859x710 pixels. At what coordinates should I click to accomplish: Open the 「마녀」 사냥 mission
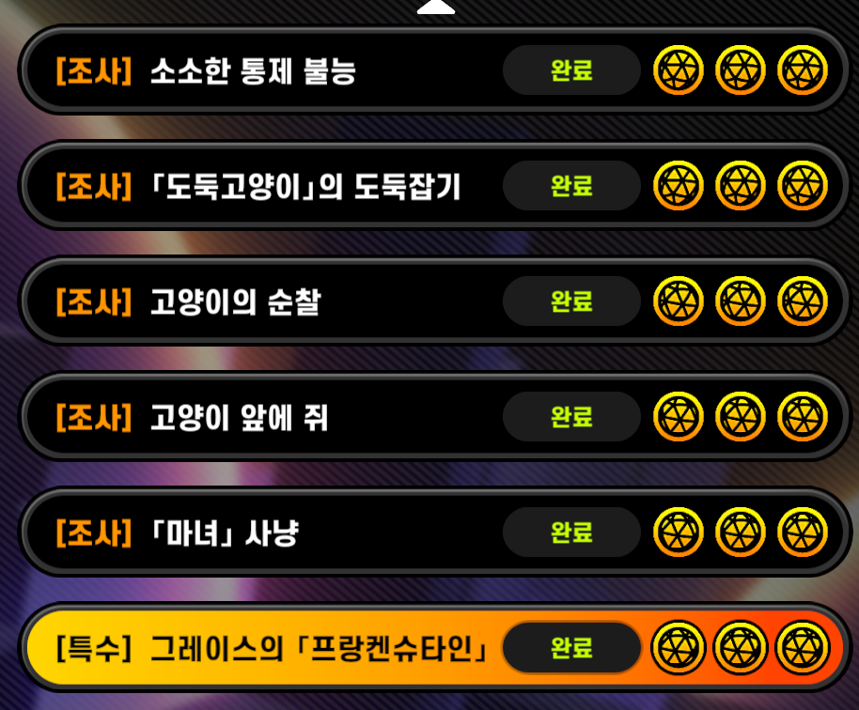coord(434,532)
